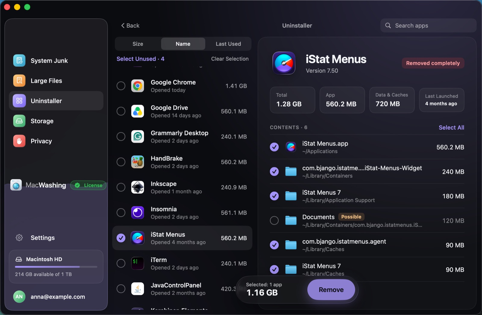Click the Storage icon in sidebar
Screen dimensions: 482x315
[x=19, y=121]
